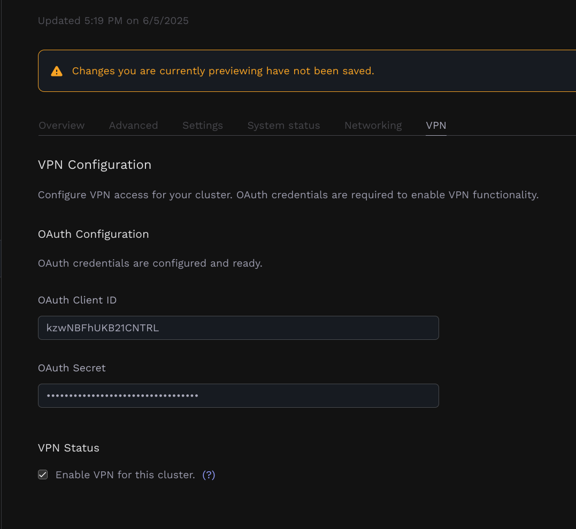Open the Advanced tab
The image size is (576, 529).
[x=133, y=125]
